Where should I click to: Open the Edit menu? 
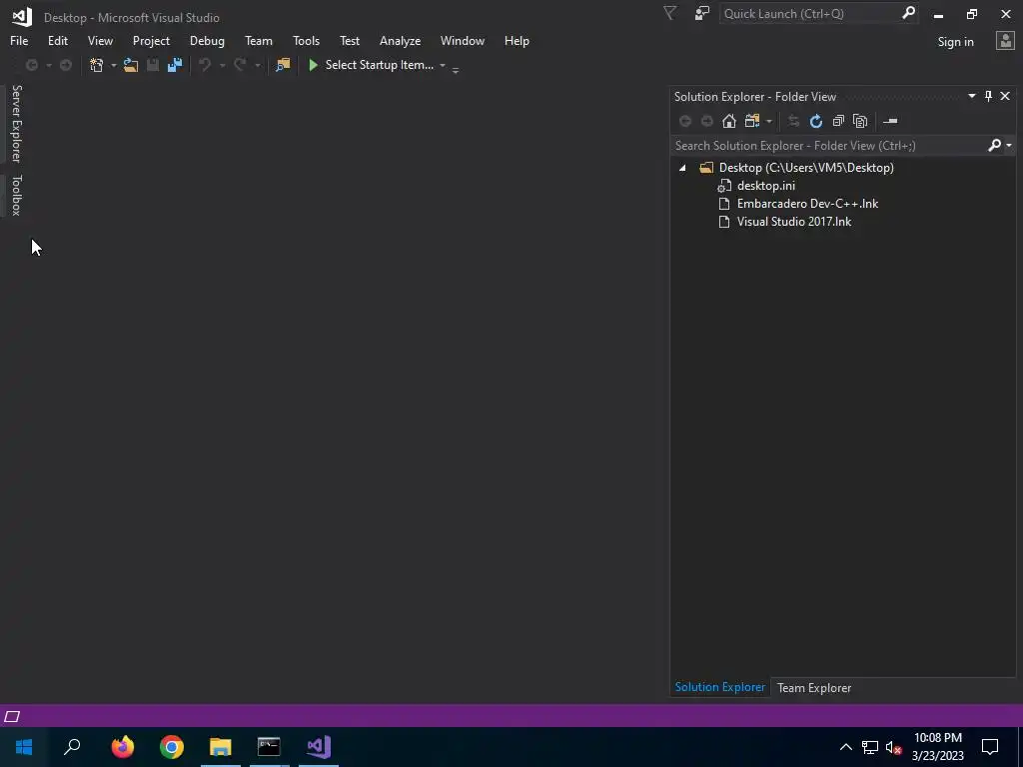[x=57, y=40]
